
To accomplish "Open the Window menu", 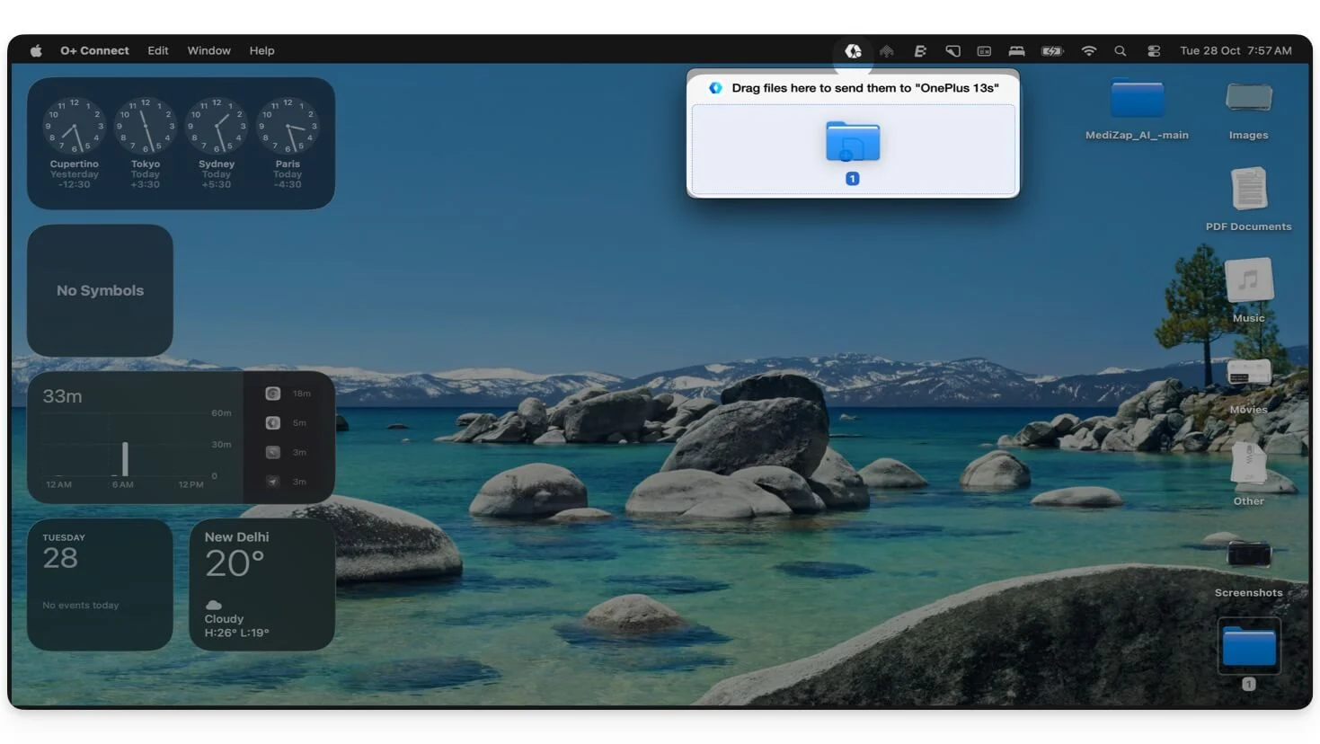I will tap(208, 51).
